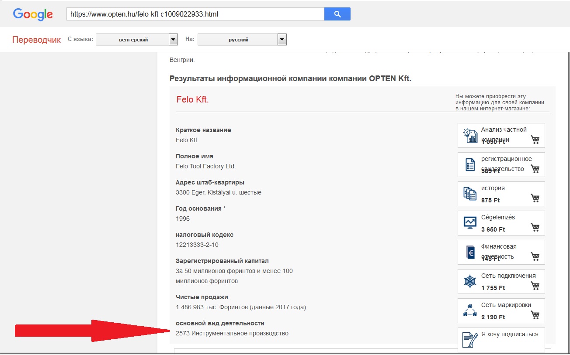Click the 1 755 Ft price
Image resolution: width=570 pixels, height=355 pixels.
tap(493, 288)
